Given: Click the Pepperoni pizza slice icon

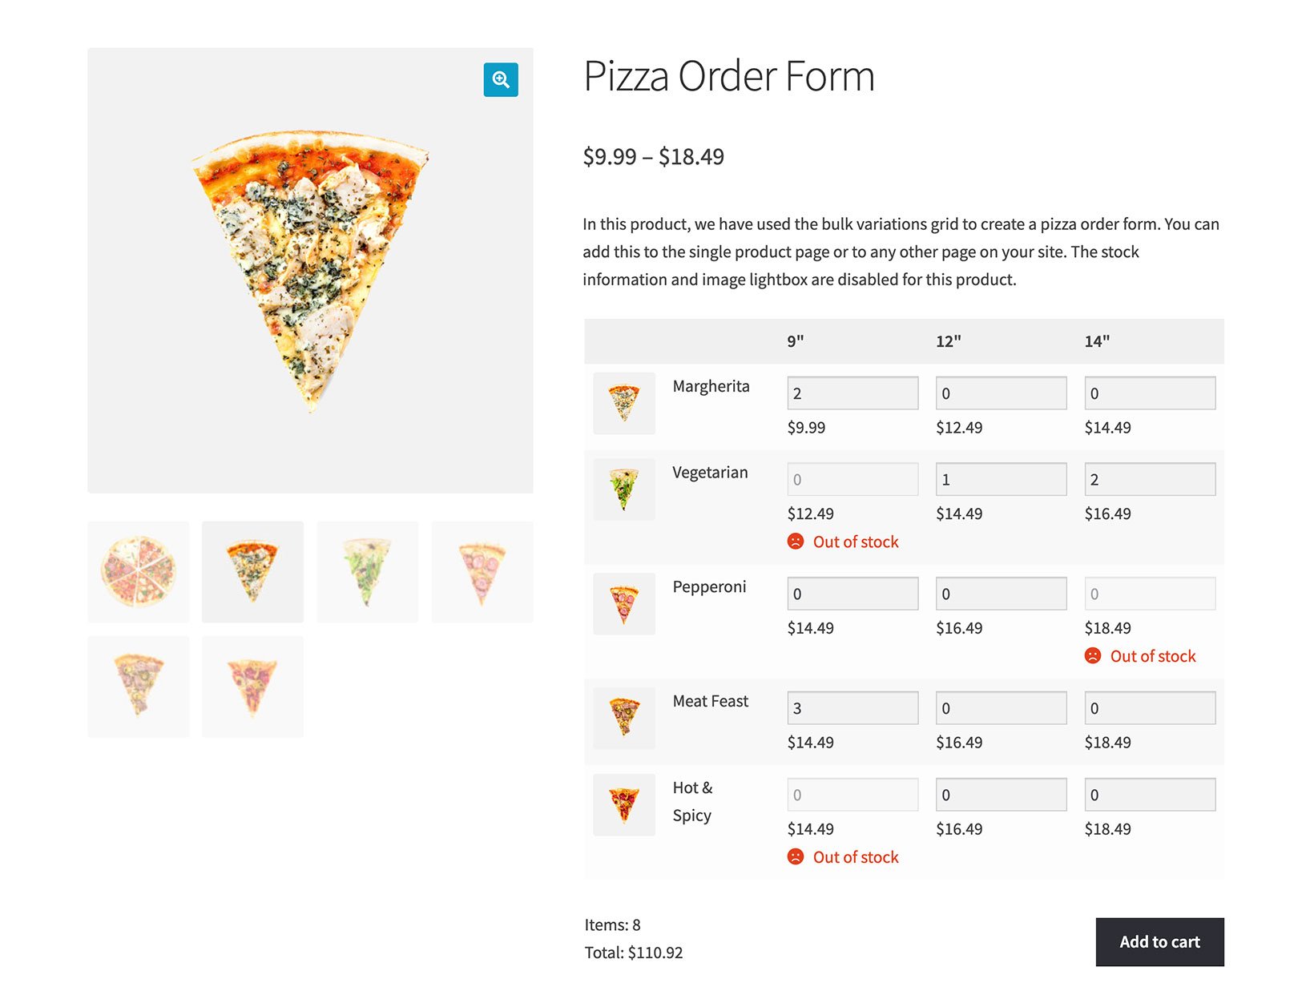Looking at the screenshot, I should [x=623, y=604].
